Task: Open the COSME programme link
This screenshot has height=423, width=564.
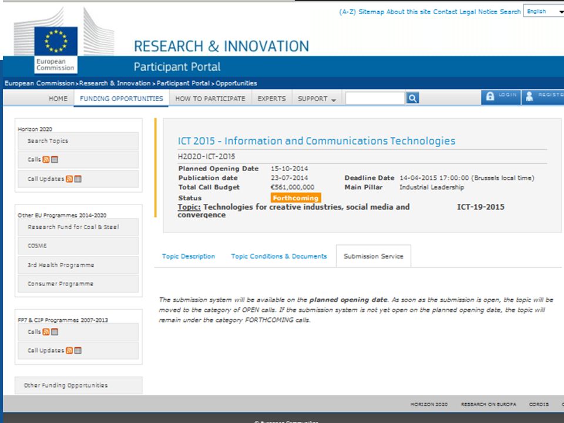Action: pyautogui.click(x=78, y=246)
